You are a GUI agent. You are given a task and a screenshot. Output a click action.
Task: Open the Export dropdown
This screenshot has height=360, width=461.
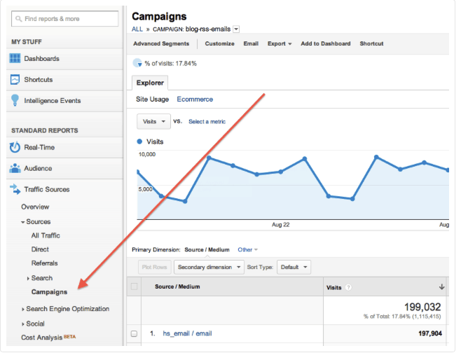280,43
